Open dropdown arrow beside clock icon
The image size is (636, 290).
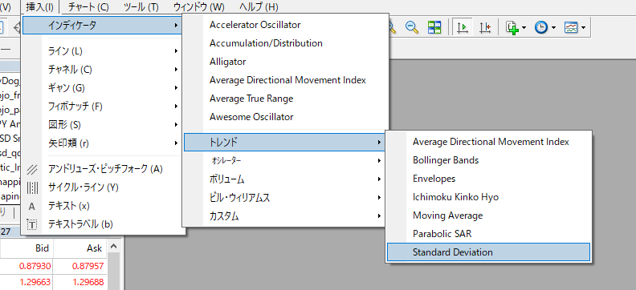(x=553, y=28)
